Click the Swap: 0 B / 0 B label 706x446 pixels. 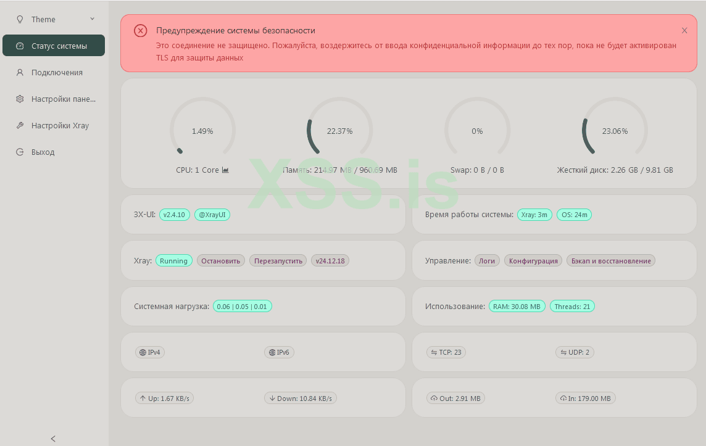477,170
